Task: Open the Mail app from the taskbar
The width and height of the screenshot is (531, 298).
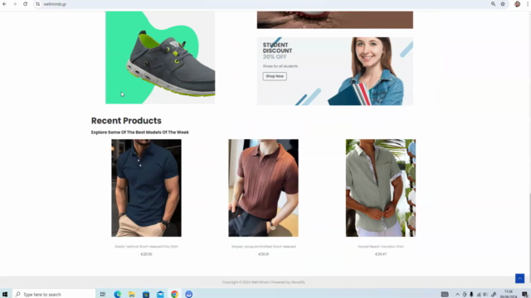Action: coord(160,295)
